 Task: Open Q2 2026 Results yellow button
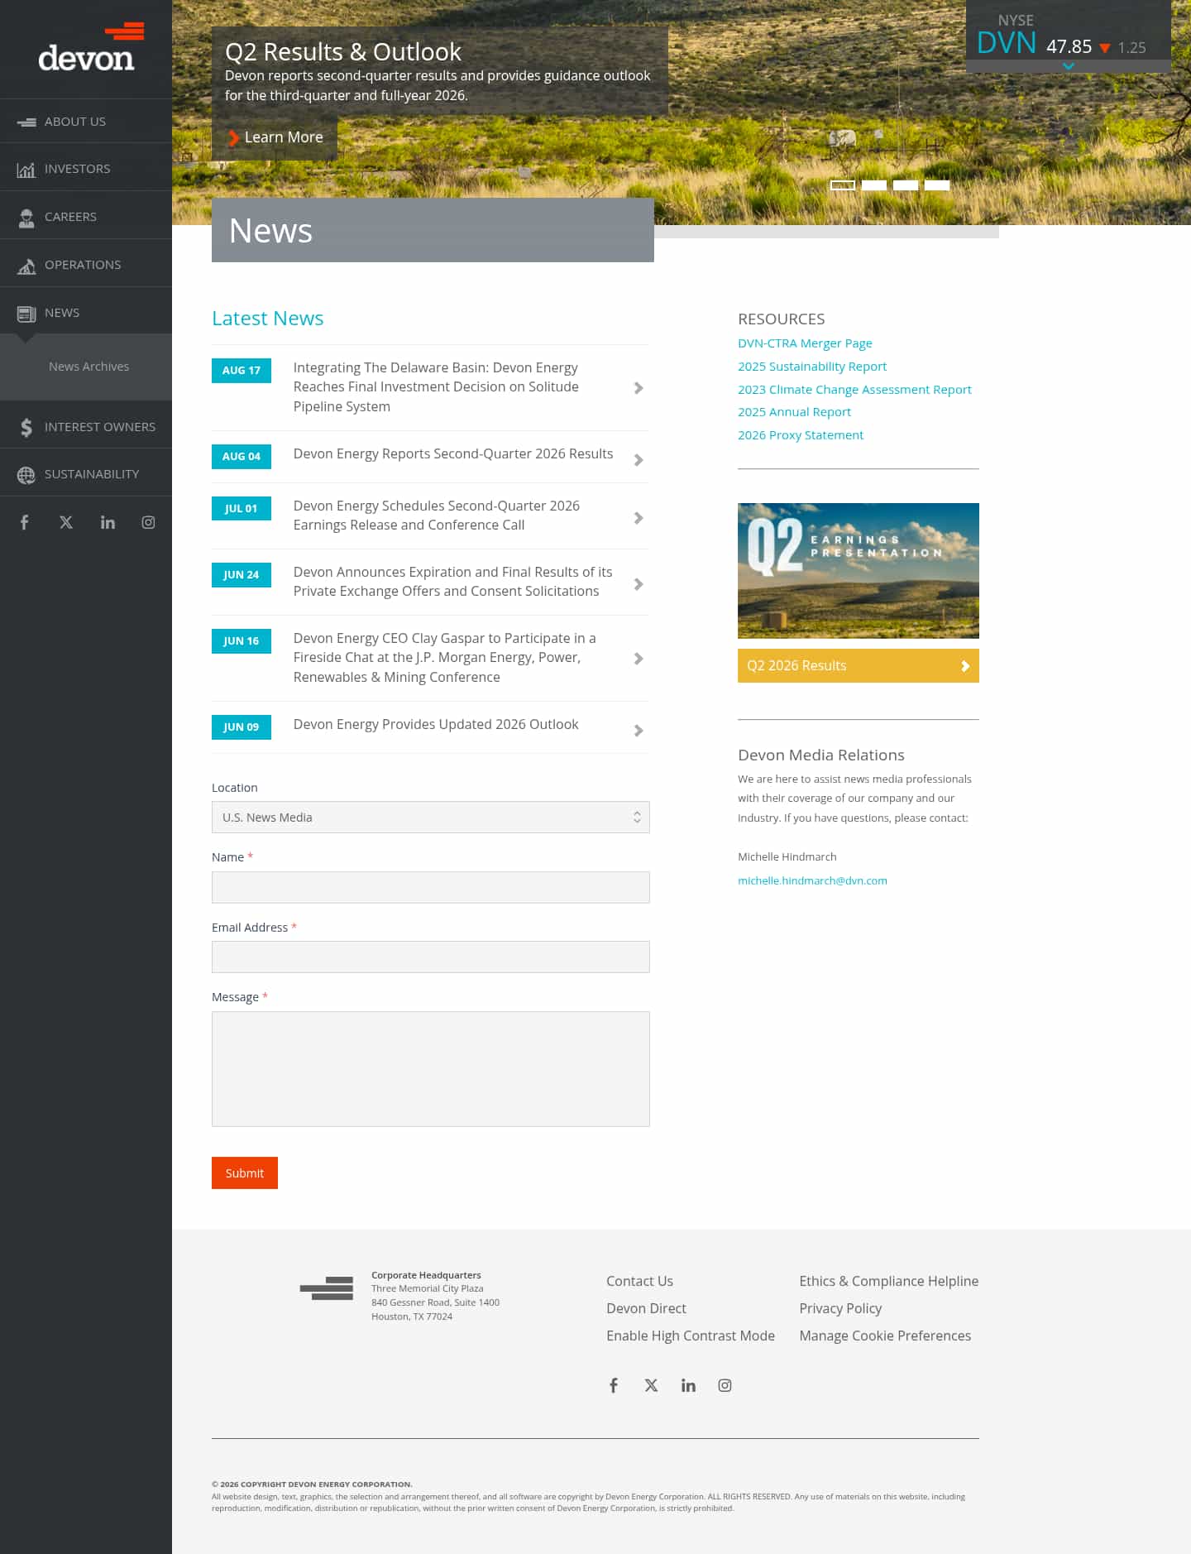(x=859, y=666)
